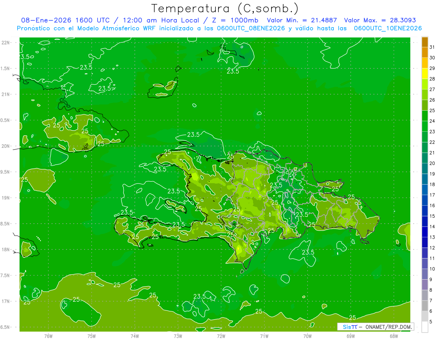The image size is (442, 341).
Task: Click the '20' colorbar legend value
Action: tap(432, 163)
